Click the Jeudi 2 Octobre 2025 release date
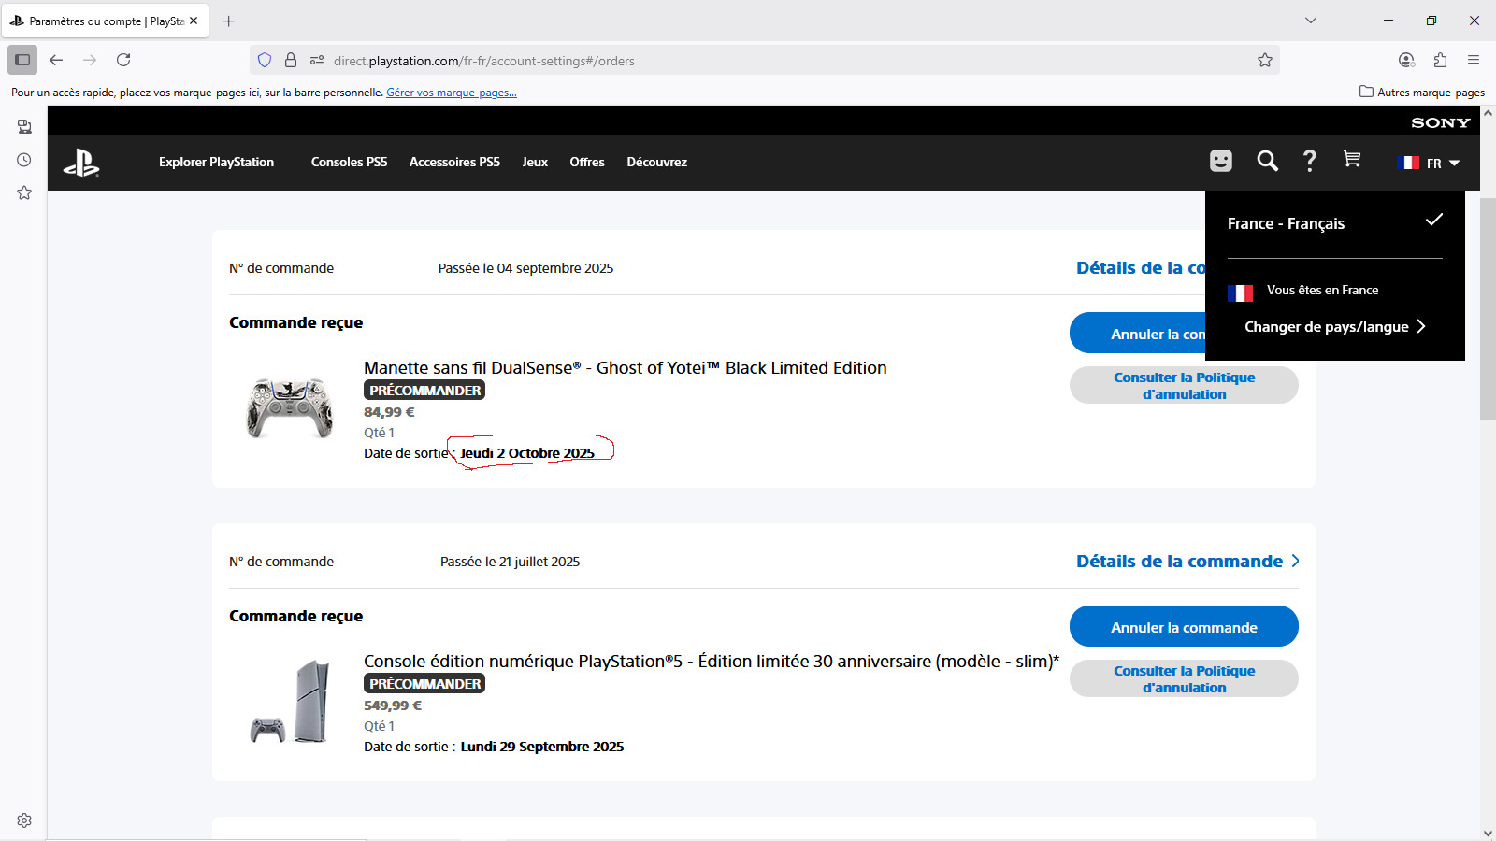1496x841 pixels. coord(527,453)
